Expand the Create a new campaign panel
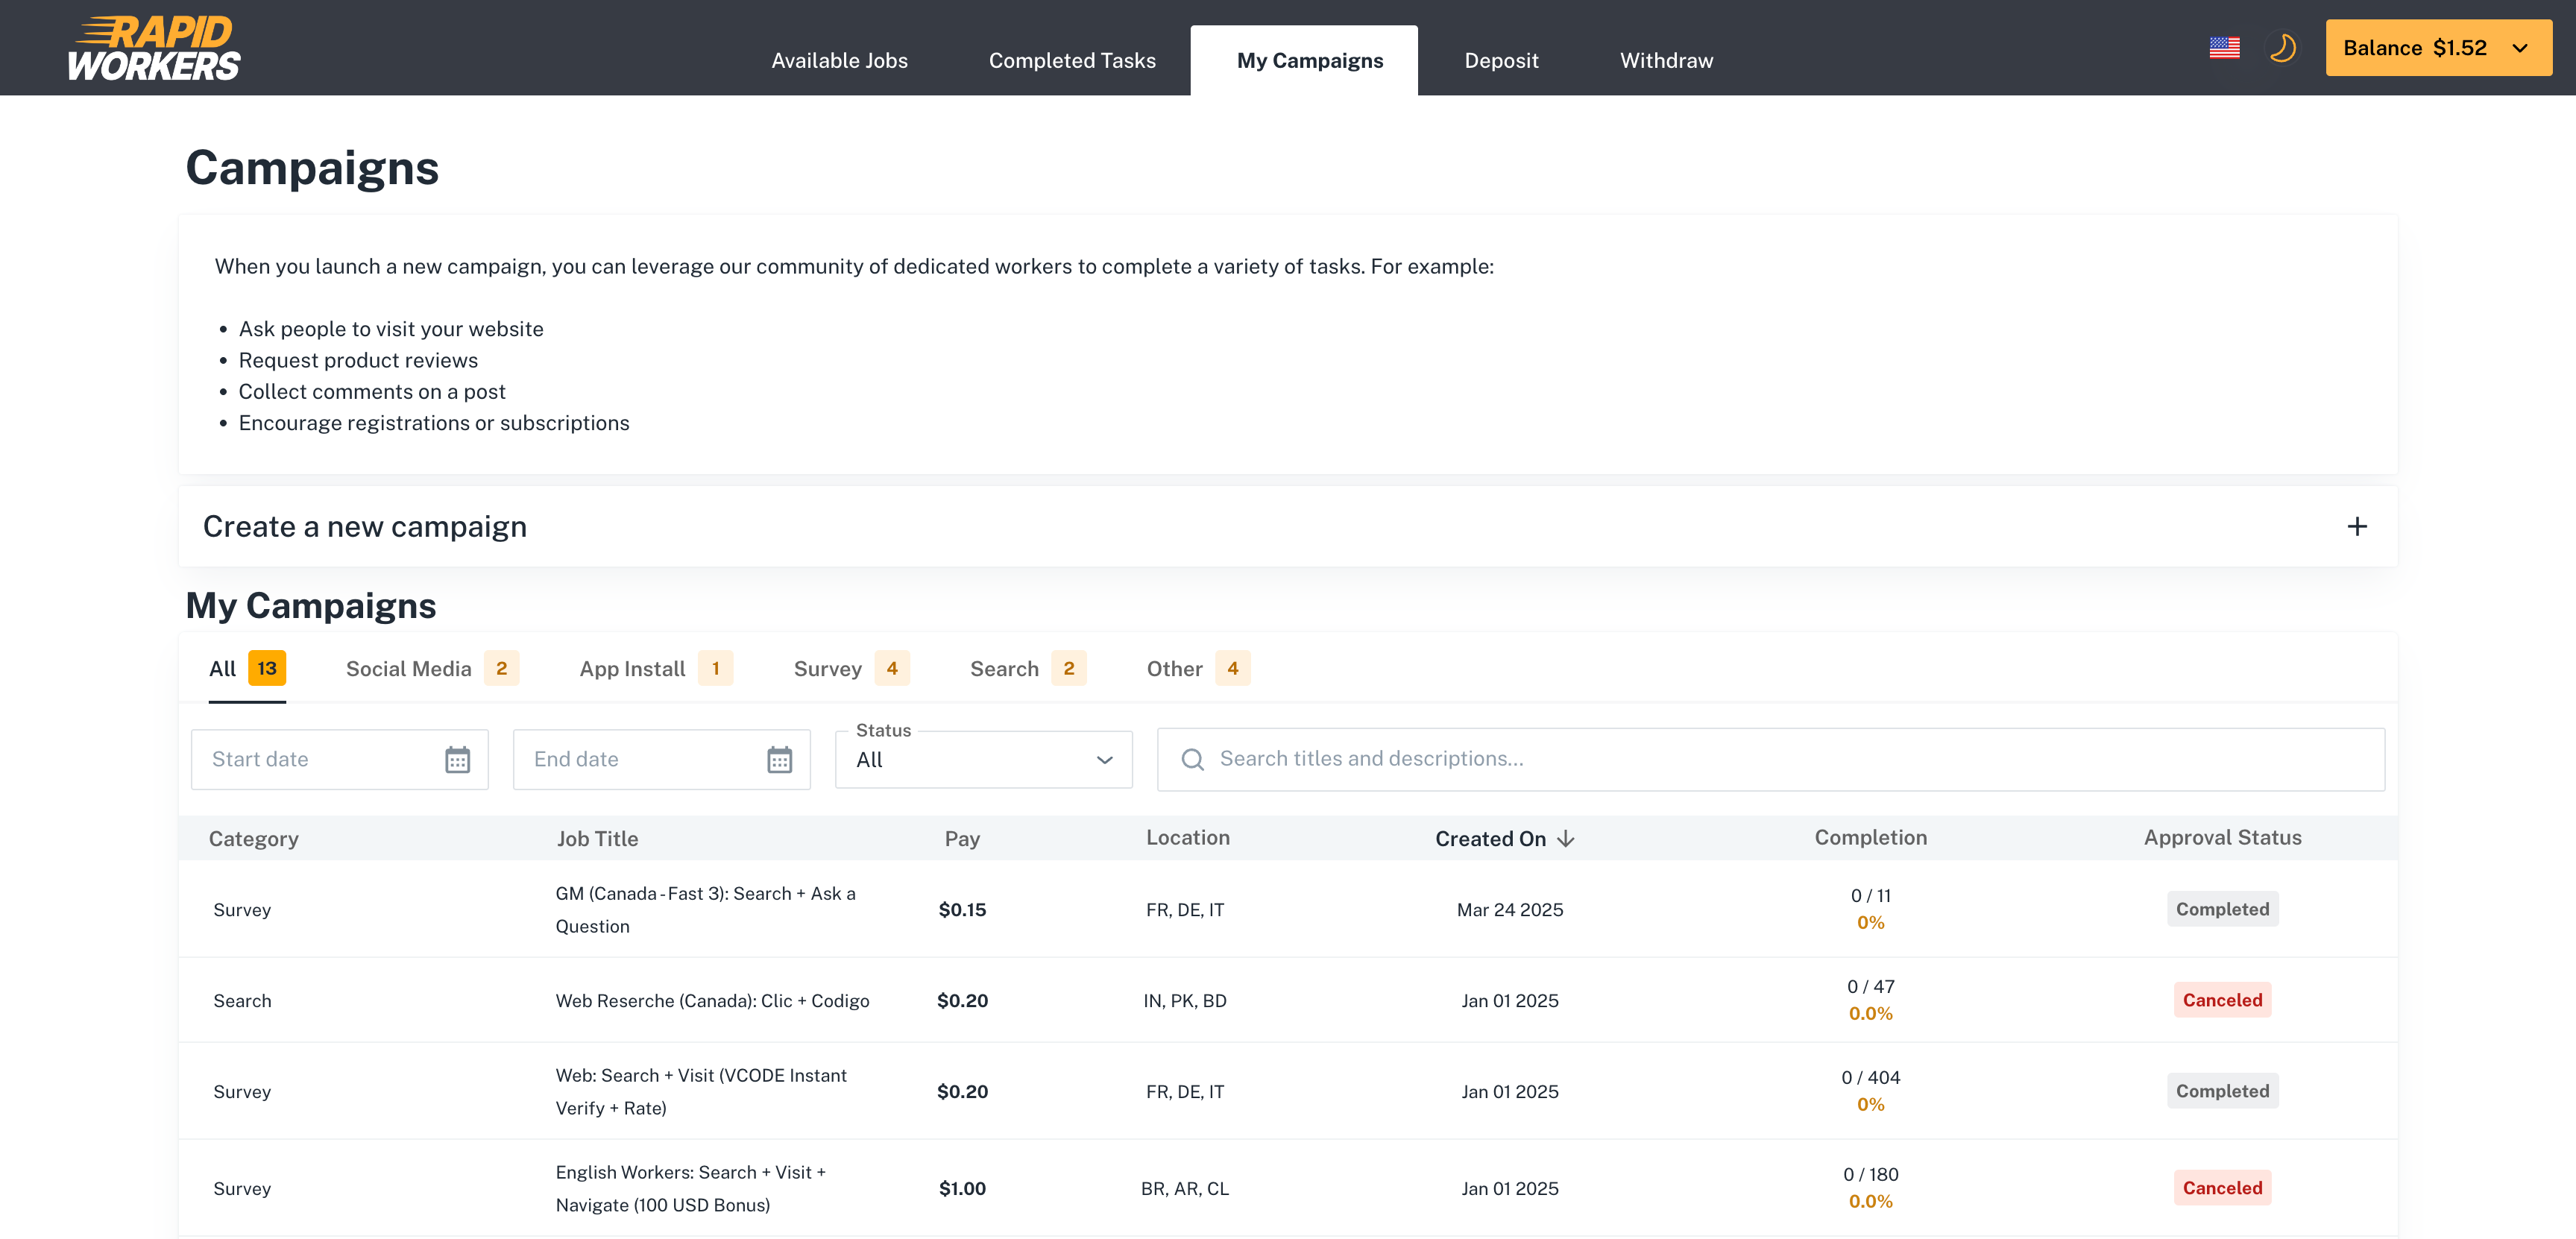This screenshot has width=2576, height=1239. [1287, 526]
